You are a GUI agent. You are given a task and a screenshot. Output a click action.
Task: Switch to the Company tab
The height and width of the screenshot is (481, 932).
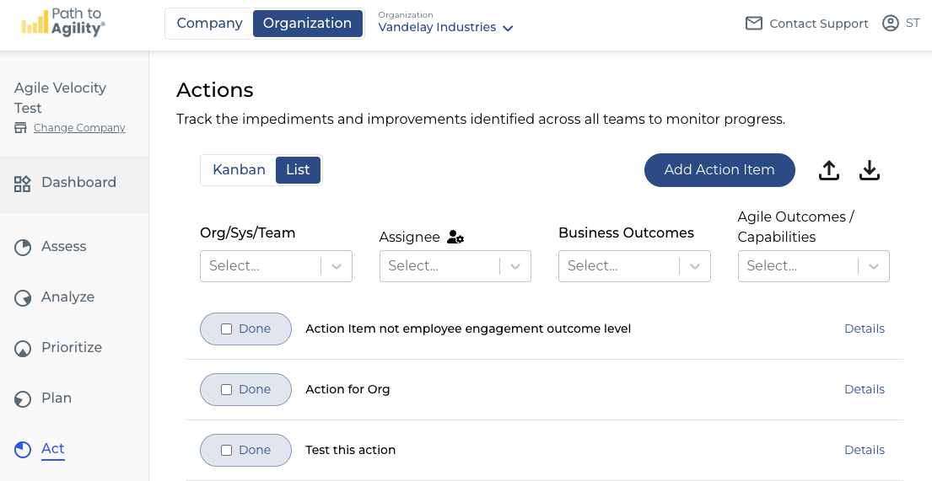[210, 24]
